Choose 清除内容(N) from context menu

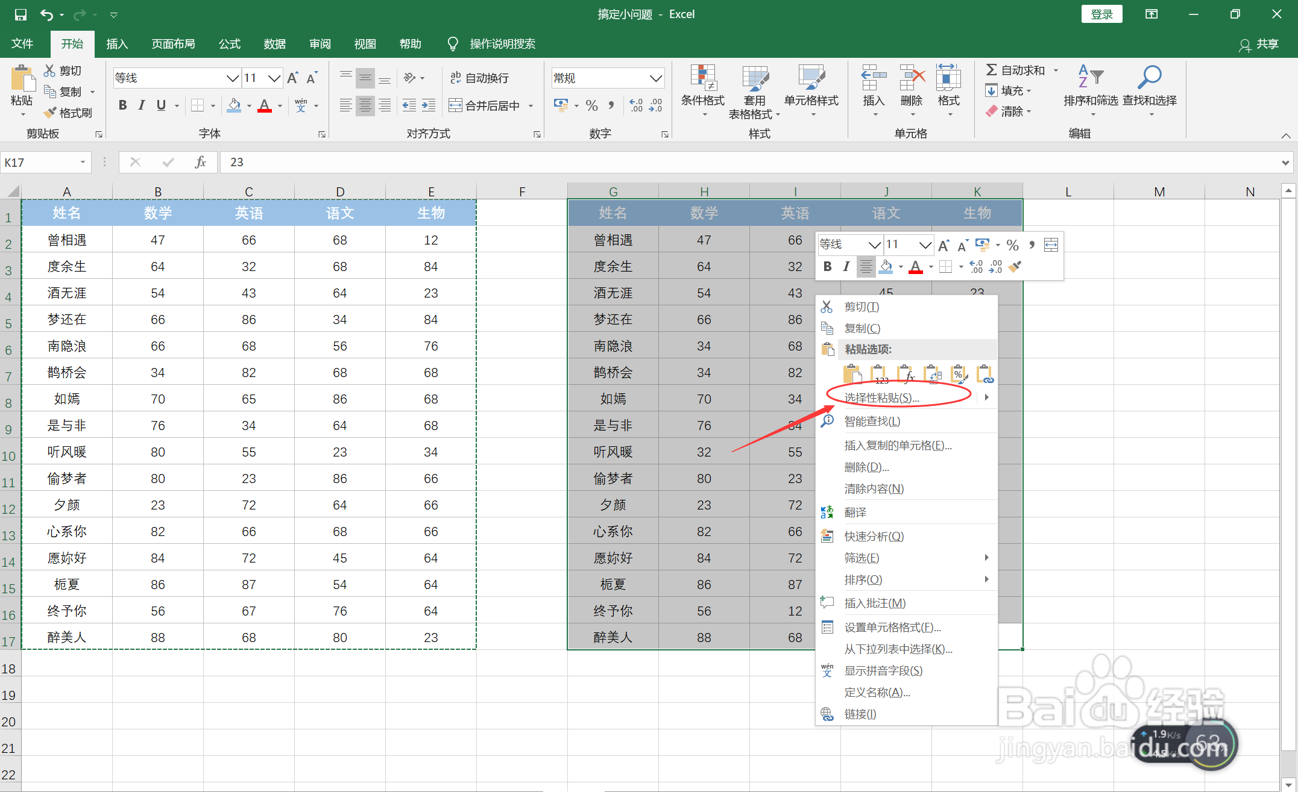[874, 489]
